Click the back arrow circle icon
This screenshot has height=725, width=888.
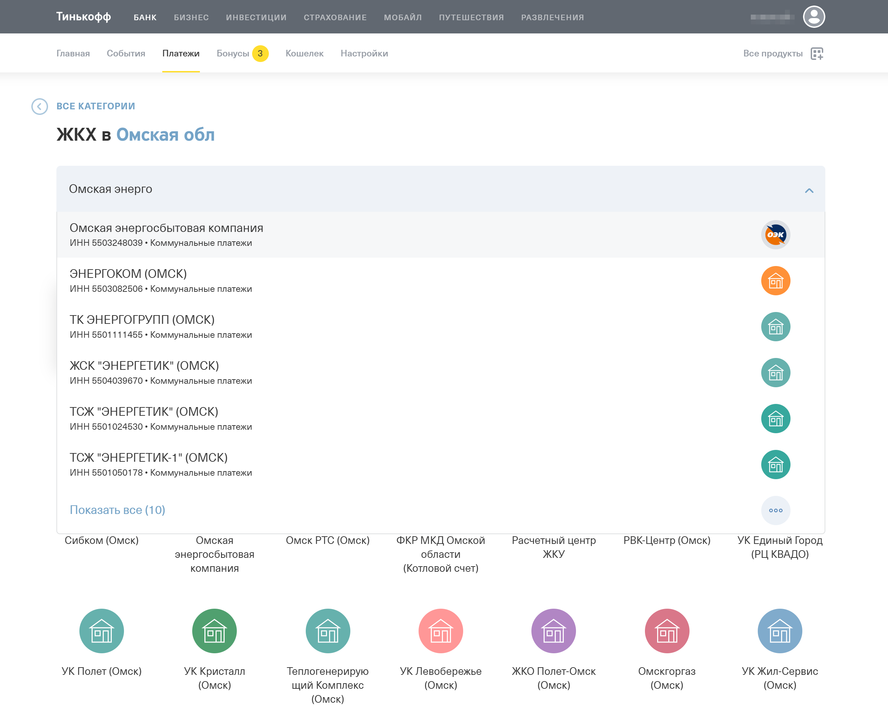[40, 107]
